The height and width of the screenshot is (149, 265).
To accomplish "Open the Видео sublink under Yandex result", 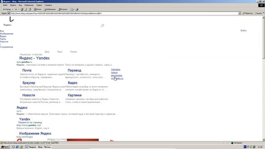I will (x=72, y=83).
